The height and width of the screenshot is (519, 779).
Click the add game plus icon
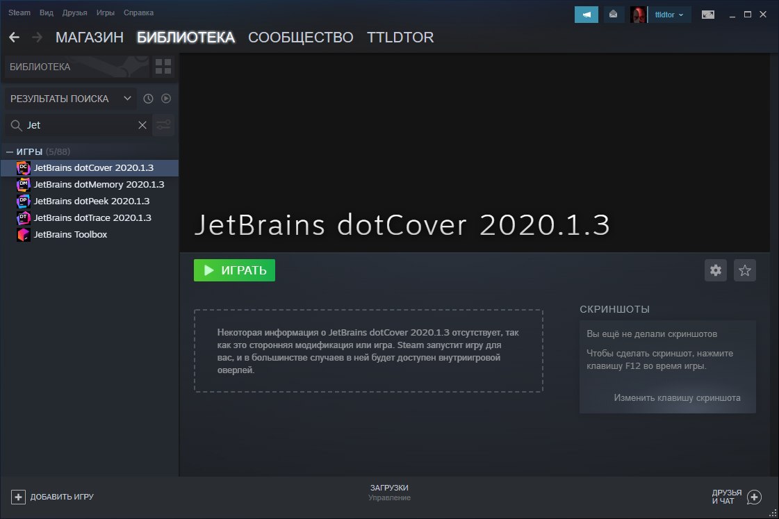(x=18, y=497)
